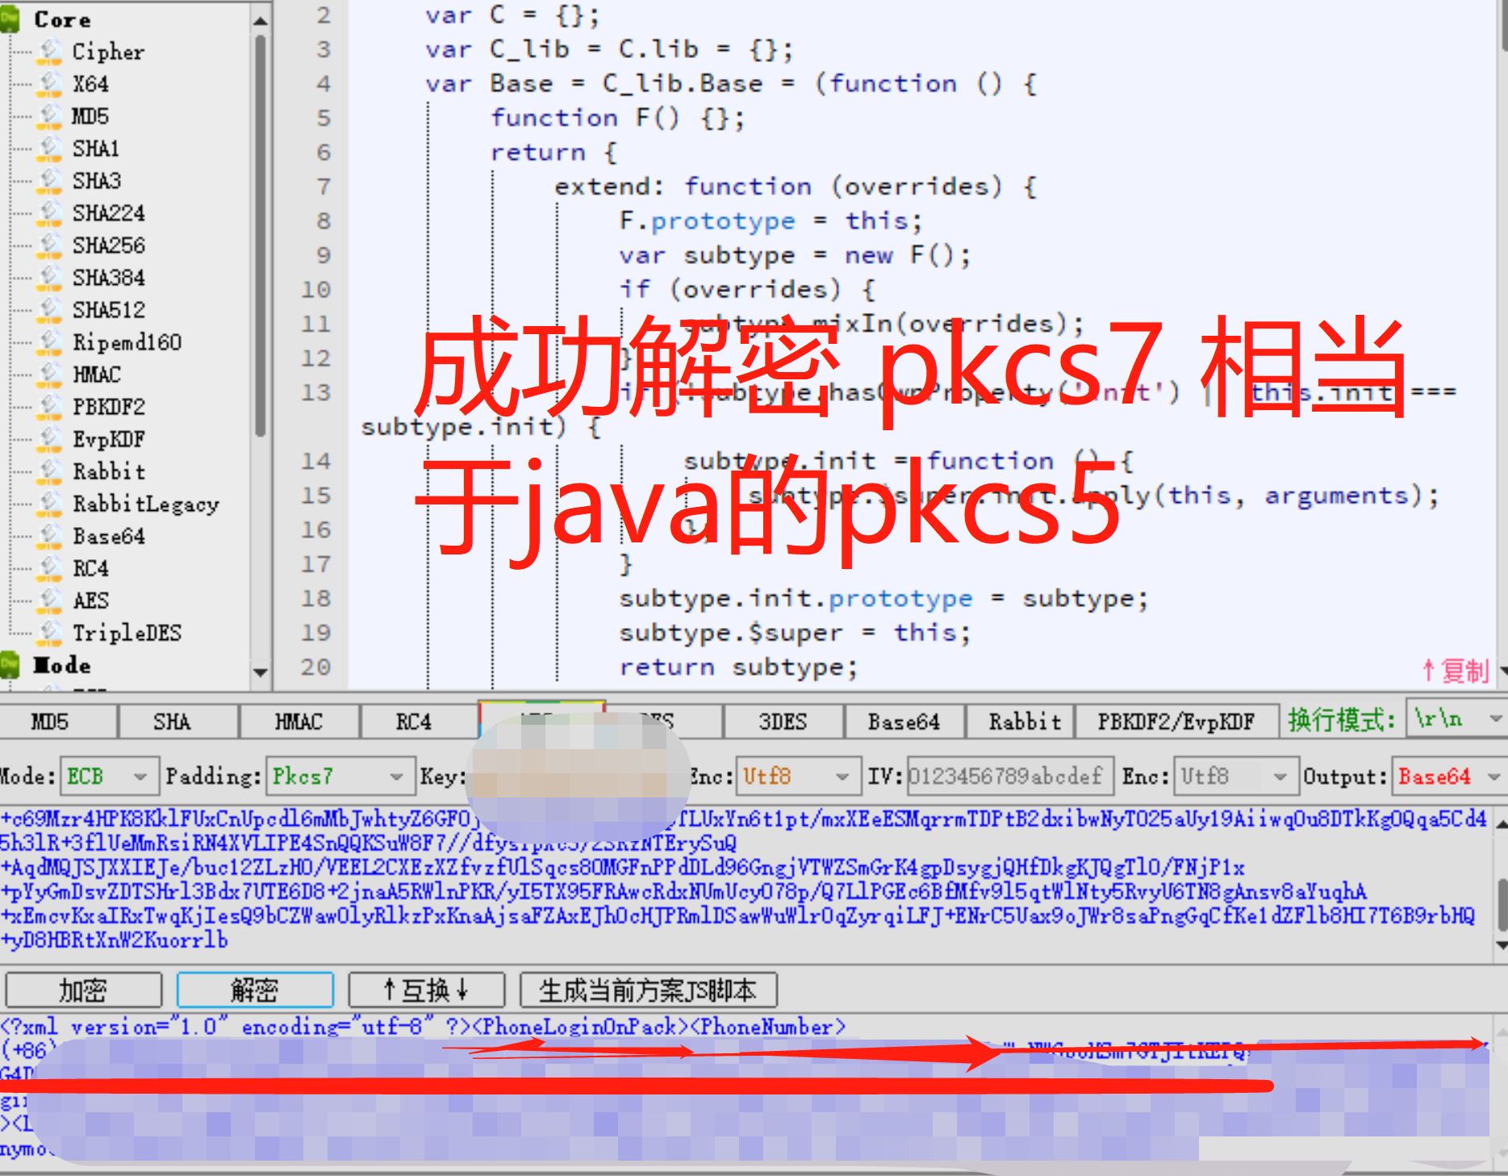Screen dimensions: 1508x1176
Task: Click the ↑互换↓ swap button
Action: (x=427, y=990)
